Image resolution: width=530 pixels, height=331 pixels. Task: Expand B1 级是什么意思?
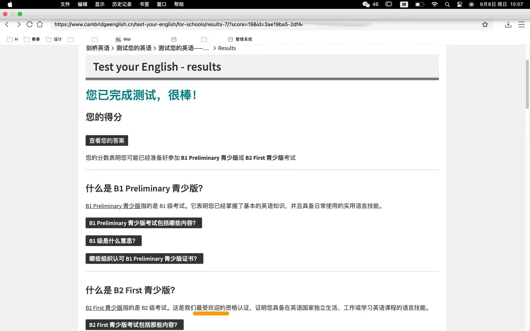tap(113, 241)
